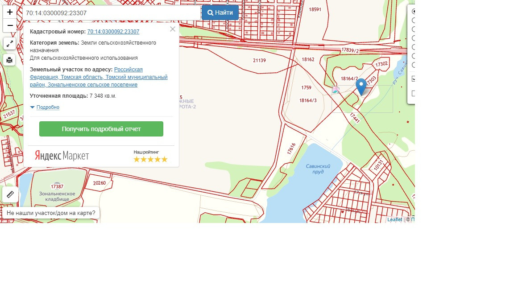Open cadastral number 70:14:0300092:23307 link
The image size is (514, 289).
(113, 32)
